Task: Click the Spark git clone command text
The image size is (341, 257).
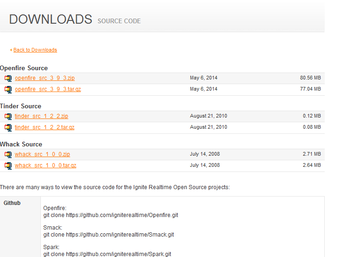Action: click(107, 254)
